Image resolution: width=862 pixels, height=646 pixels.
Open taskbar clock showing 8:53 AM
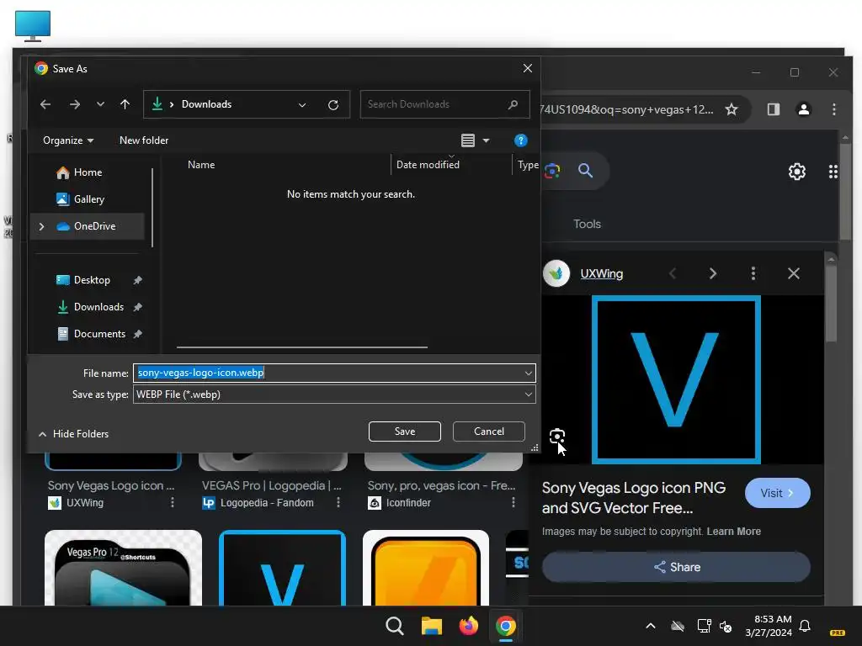coord(768,626)
